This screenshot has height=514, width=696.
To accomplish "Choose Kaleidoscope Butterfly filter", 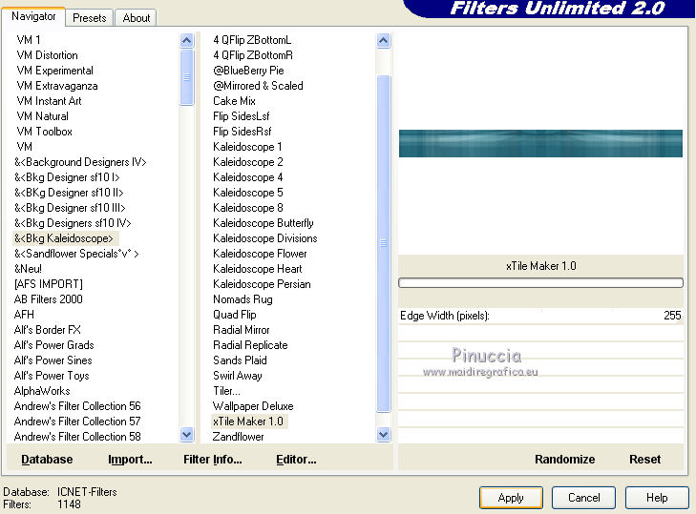I will [264, 222].
